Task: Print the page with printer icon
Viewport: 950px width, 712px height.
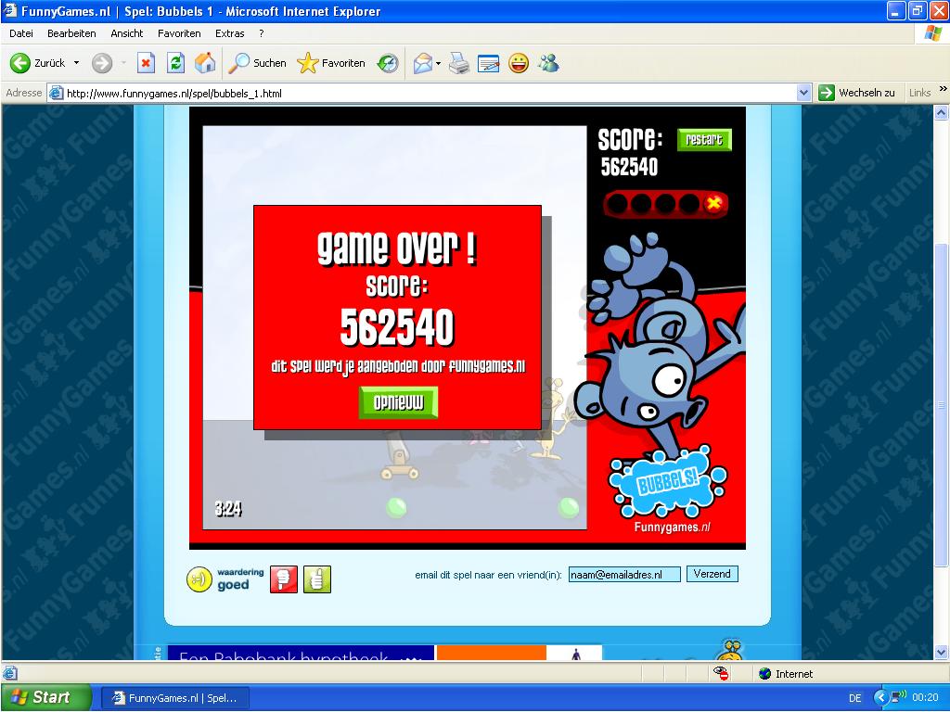Action: pyautogui.click(x=459, y=63)
